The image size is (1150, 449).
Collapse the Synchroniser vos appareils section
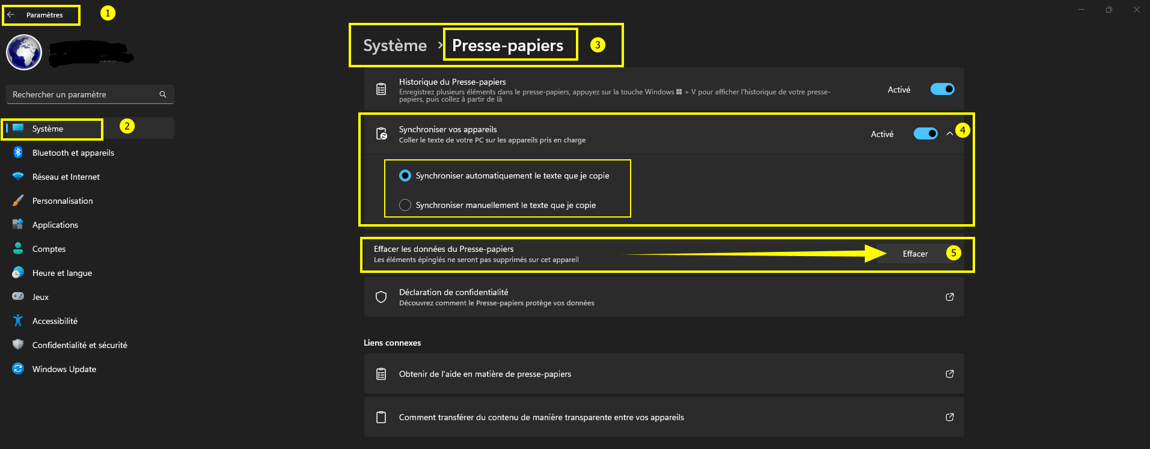950,133
